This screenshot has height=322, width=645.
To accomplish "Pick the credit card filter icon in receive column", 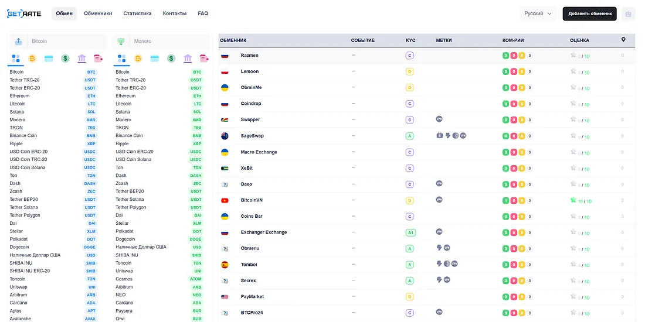I will point(155,59).
